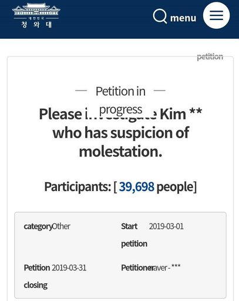This screenshot has width=239, height=301.
Task: Click the word molestation in title
Action: point(120,152)
